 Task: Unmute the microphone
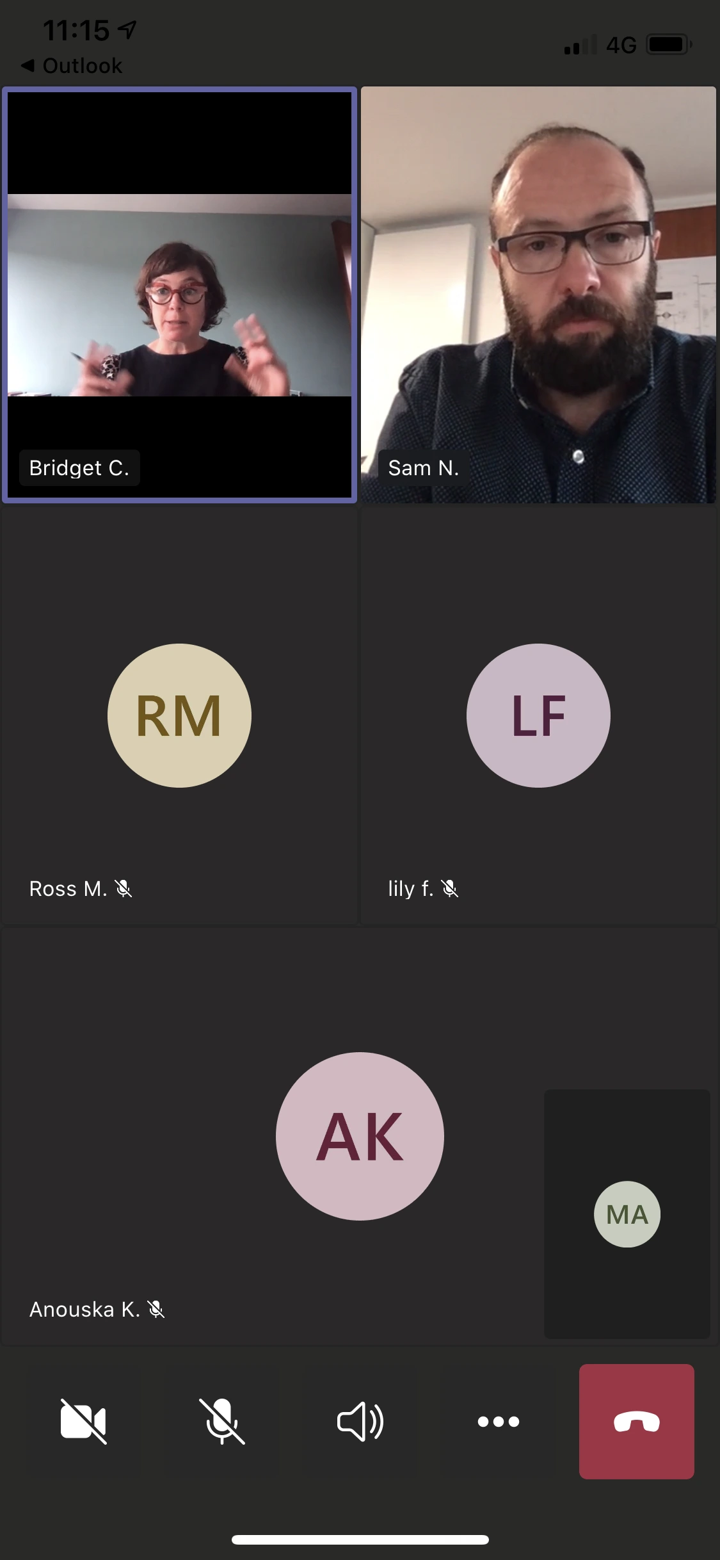221,1422
